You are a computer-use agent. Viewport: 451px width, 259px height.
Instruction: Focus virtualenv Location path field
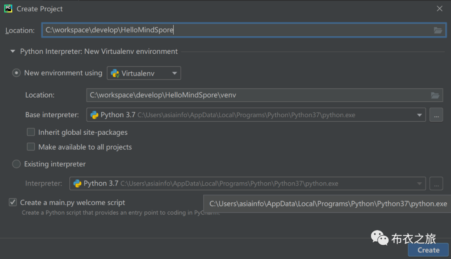coord(265,95)
